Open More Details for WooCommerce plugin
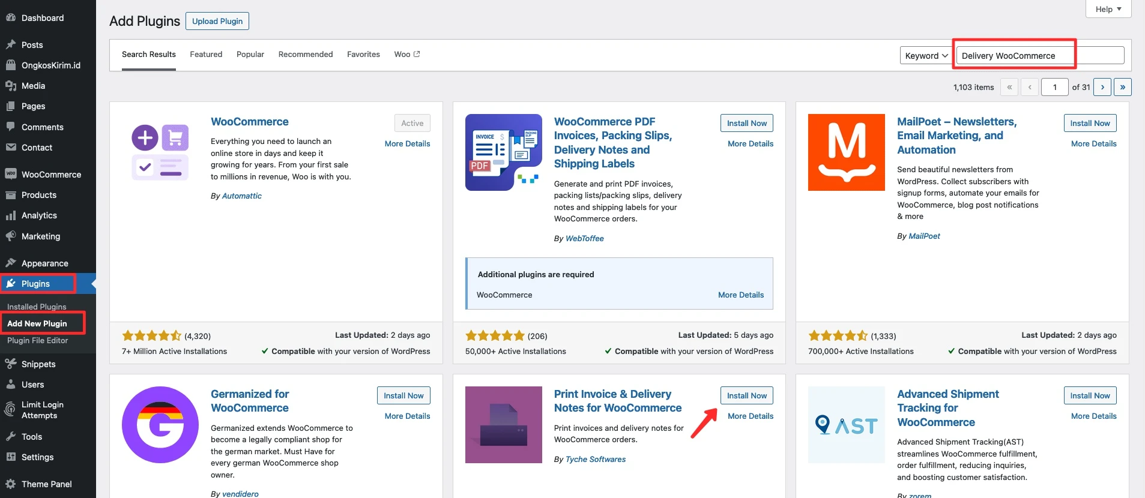The width and height of the screenshot is (1145, 498). click(x=407, y=143)
